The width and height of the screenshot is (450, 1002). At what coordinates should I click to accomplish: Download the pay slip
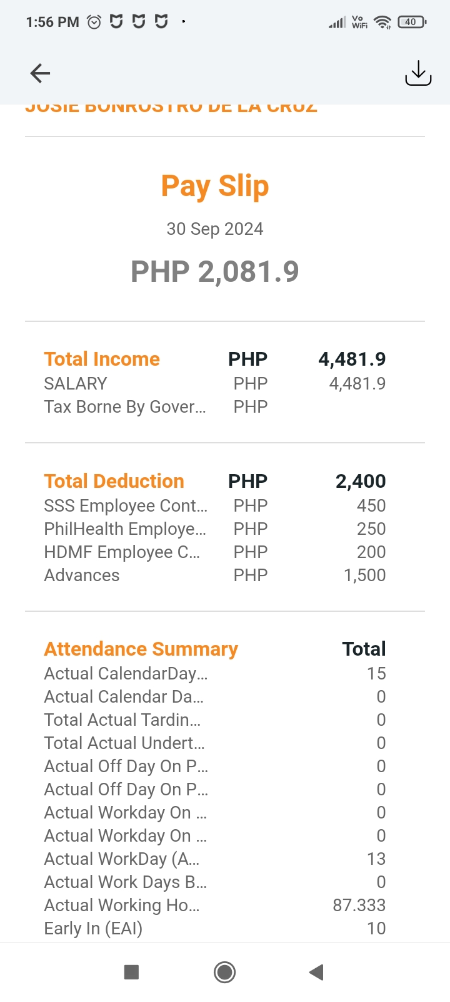418,73
